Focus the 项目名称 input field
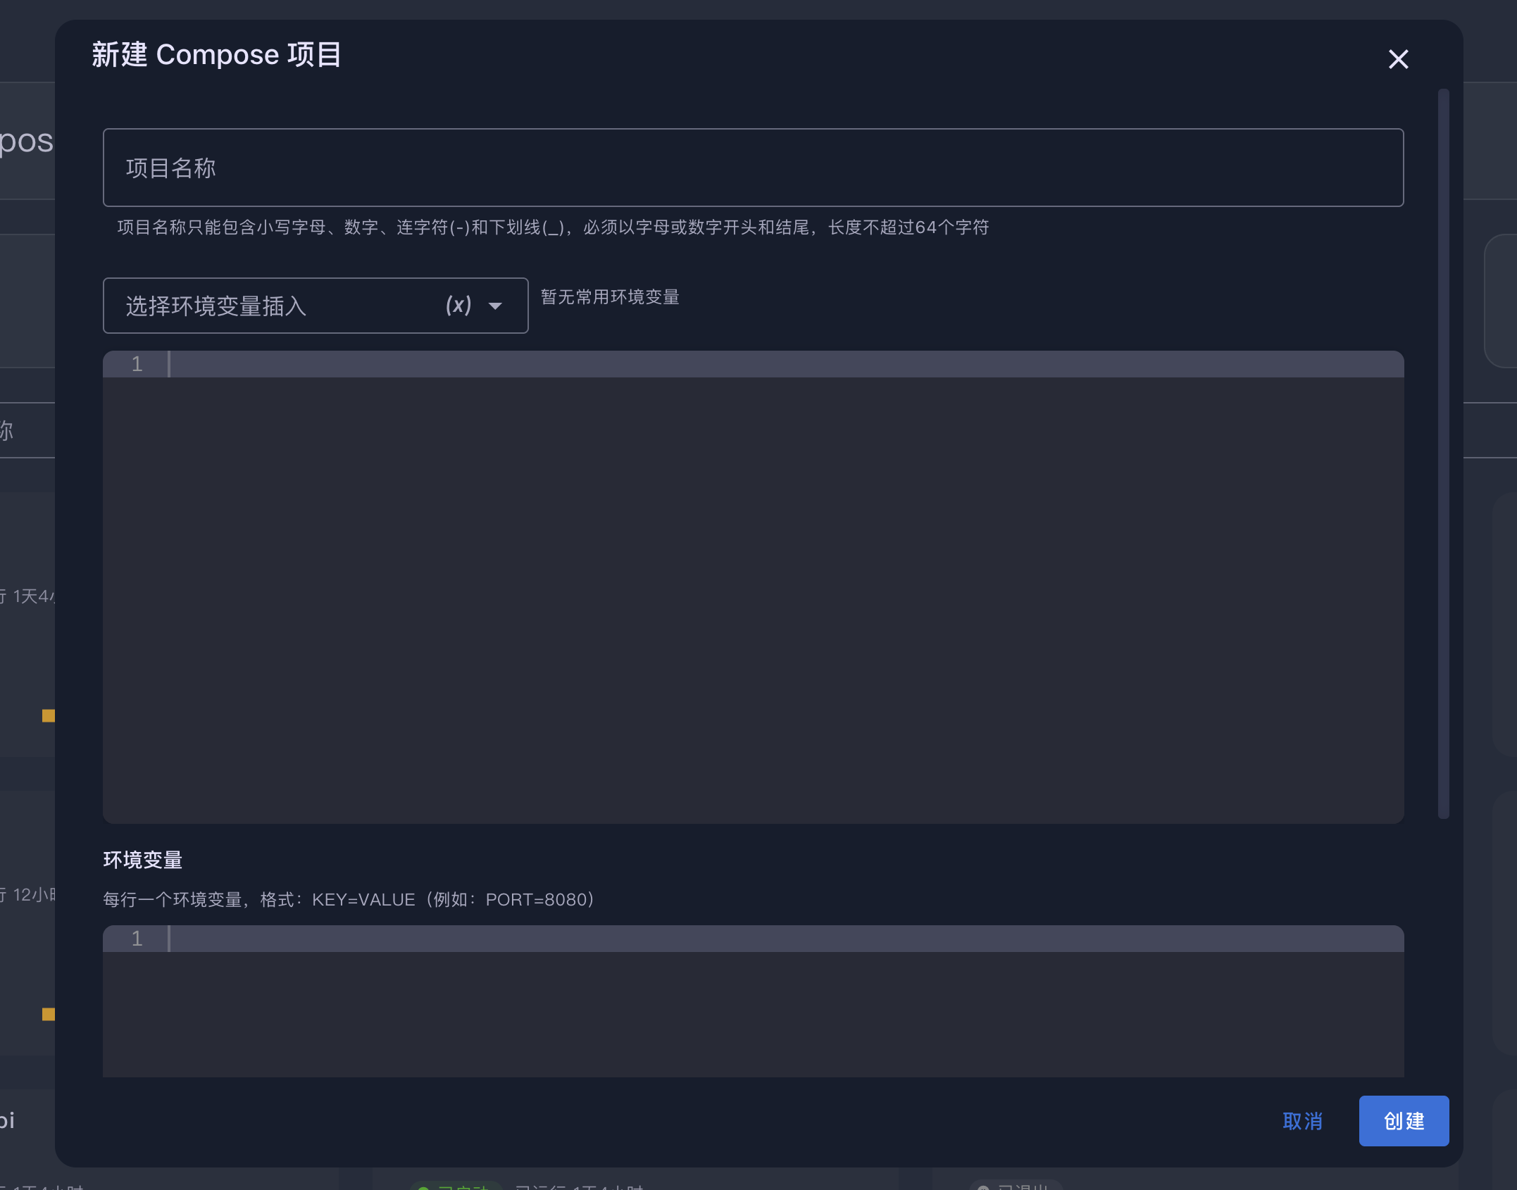1517x1190 pixels. [x=752, y=168]
